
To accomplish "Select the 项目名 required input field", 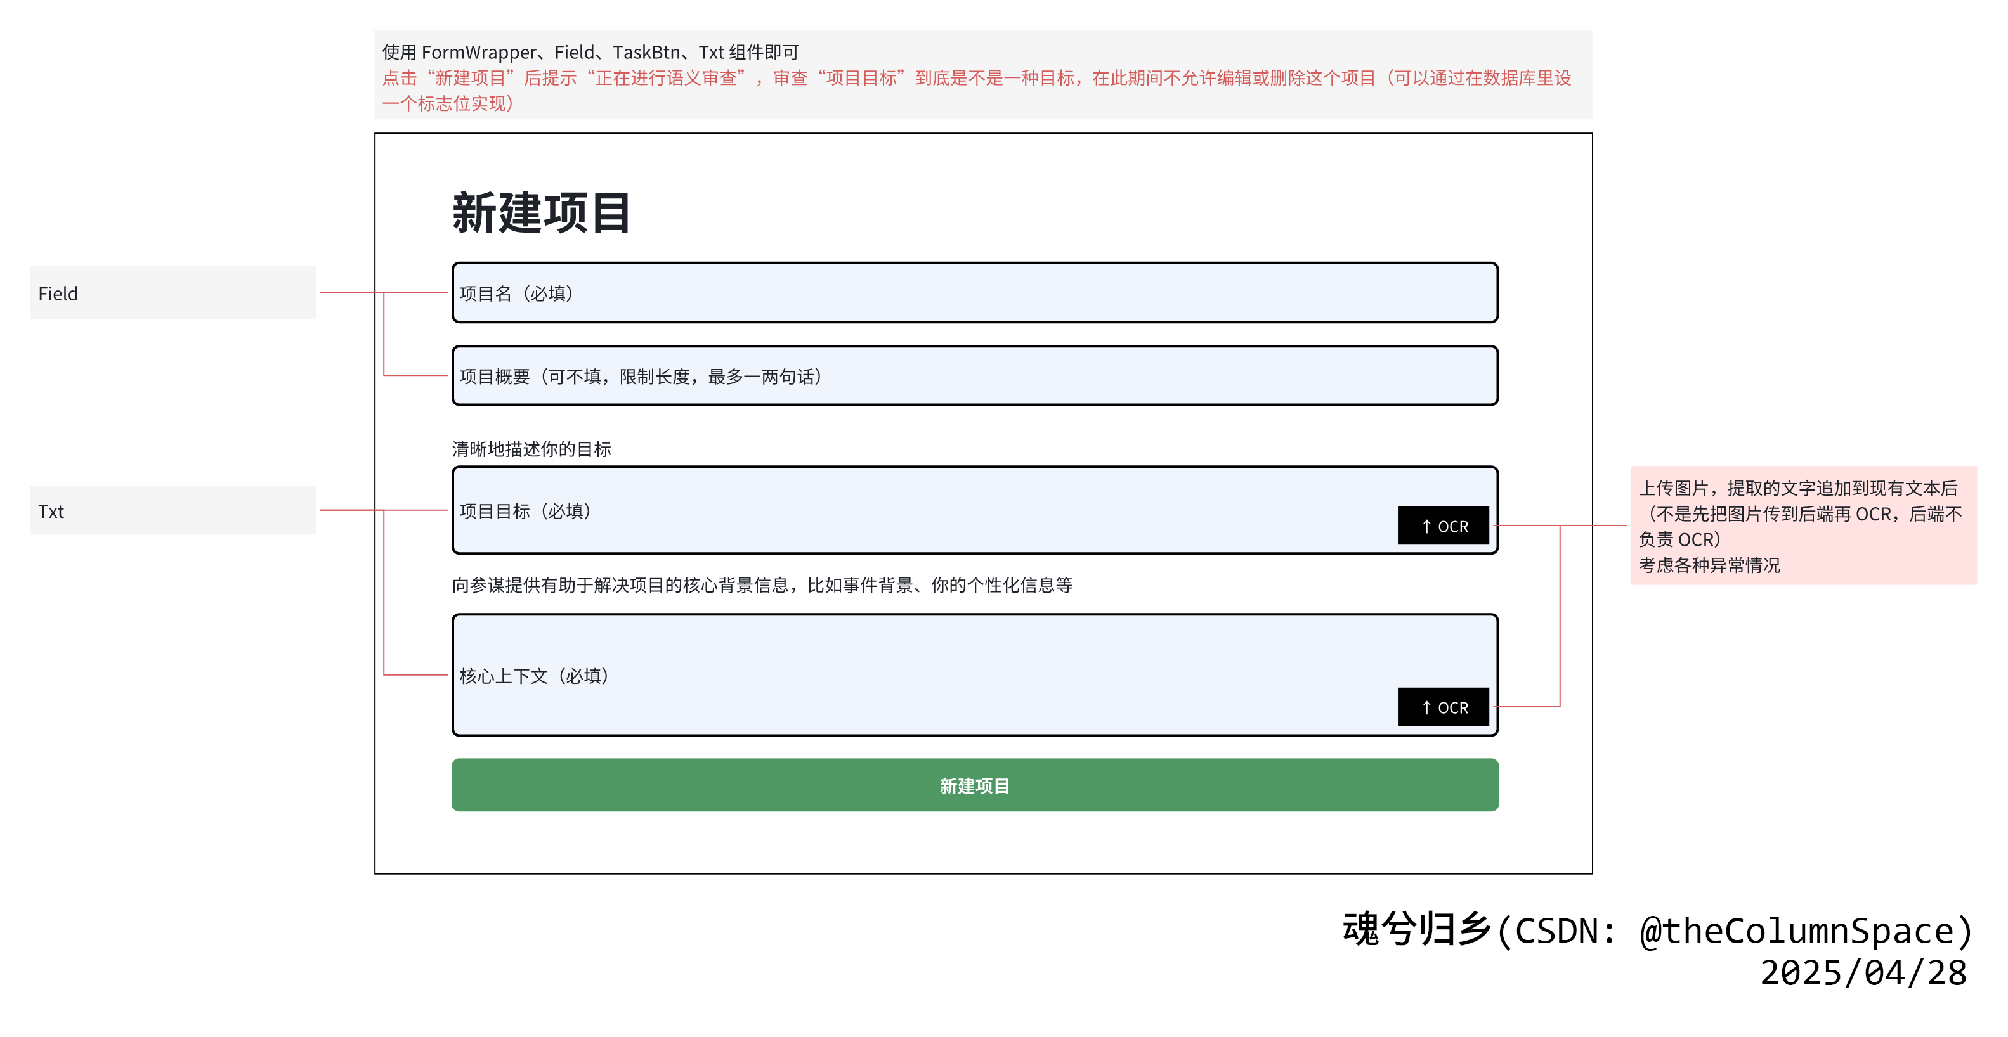I will 974,293.
